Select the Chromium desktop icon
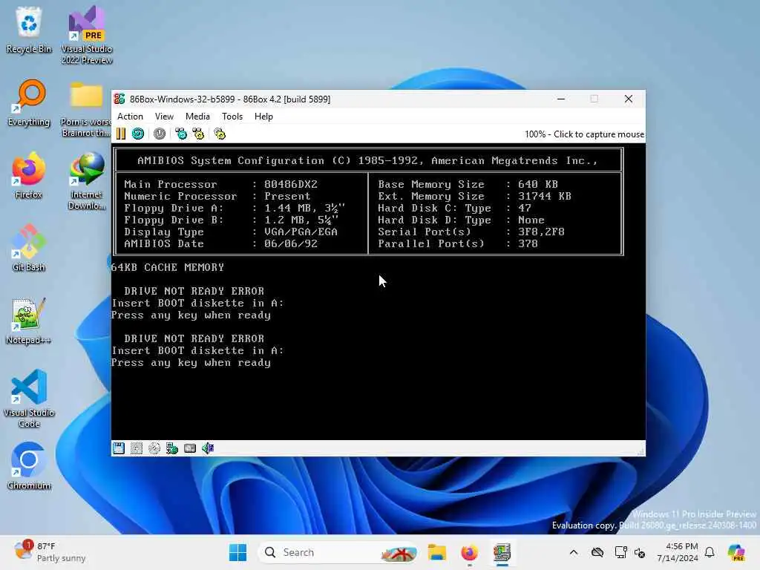The width and height of the screenshot is (760, 570). 29,466
